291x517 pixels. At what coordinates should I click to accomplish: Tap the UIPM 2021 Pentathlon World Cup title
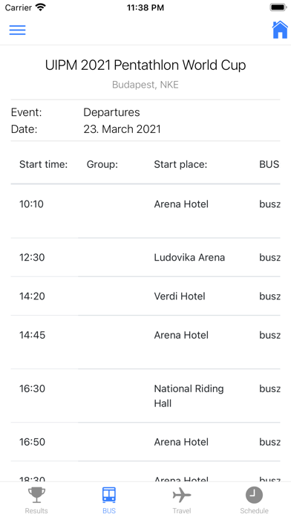[145, 65]
